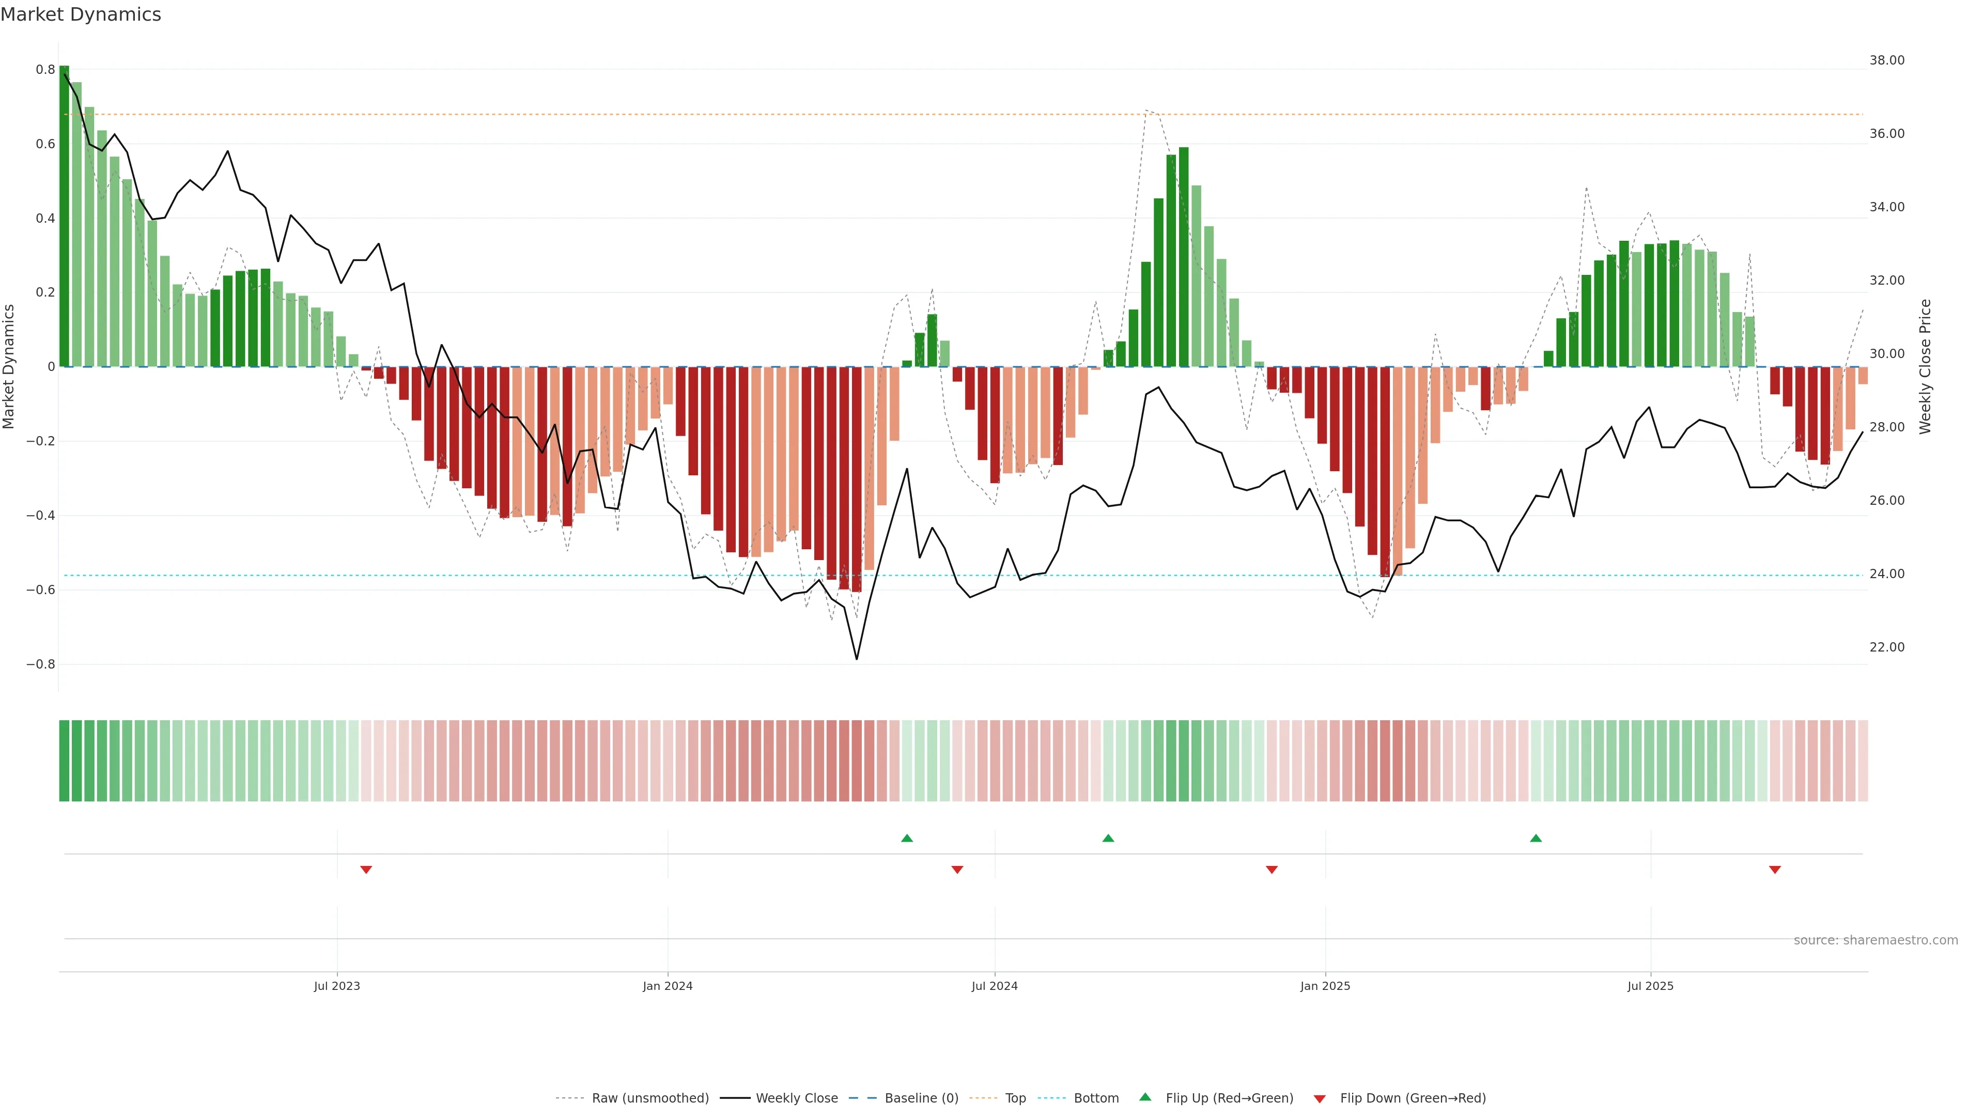Click the Flip Down red triangle legend icon

(1320, 1099)
